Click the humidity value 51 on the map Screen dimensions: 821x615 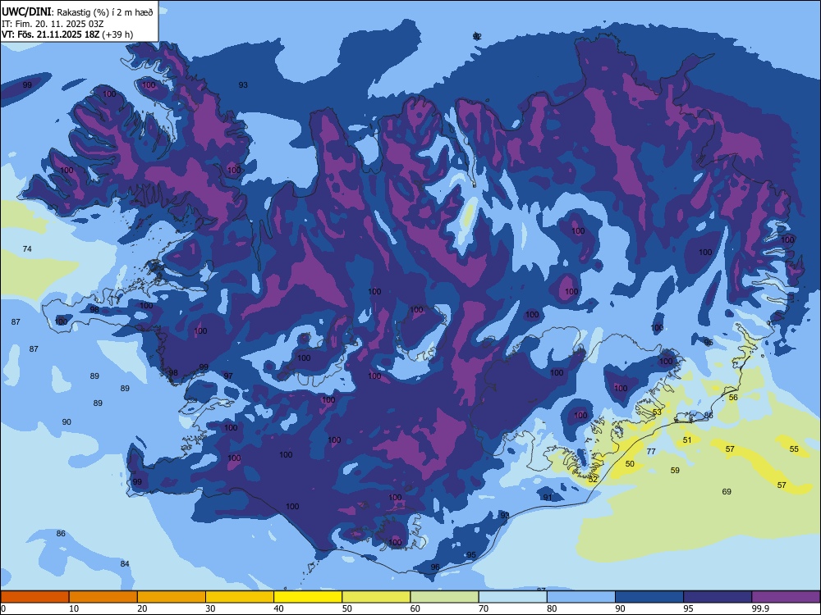[x=687, y=440]
